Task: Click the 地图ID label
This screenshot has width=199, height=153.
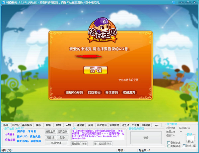Action: tap(170, 131)
